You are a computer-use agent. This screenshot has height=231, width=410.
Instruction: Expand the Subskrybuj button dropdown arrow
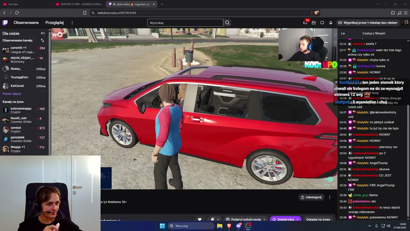tap(298, 219)
